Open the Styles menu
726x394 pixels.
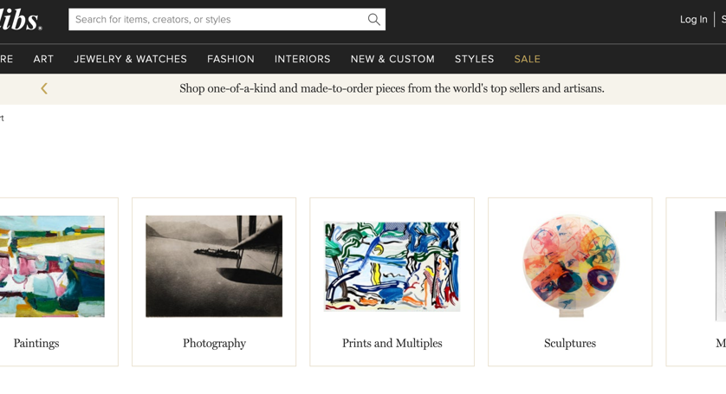click(474, 59)
